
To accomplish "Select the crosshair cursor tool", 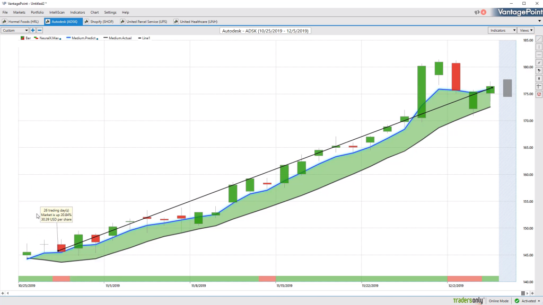I will click(x=539, y=86).
